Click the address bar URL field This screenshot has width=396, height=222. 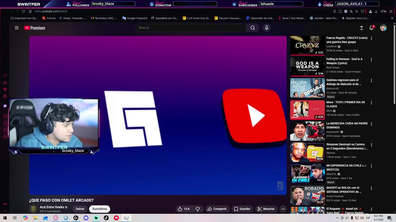pos(51,11)
